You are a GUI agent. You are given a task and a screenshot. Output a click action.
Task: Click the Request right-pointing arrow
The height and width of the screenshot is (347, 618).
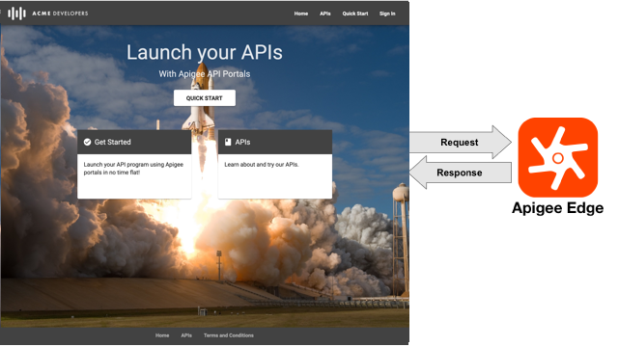click(461, 142)
